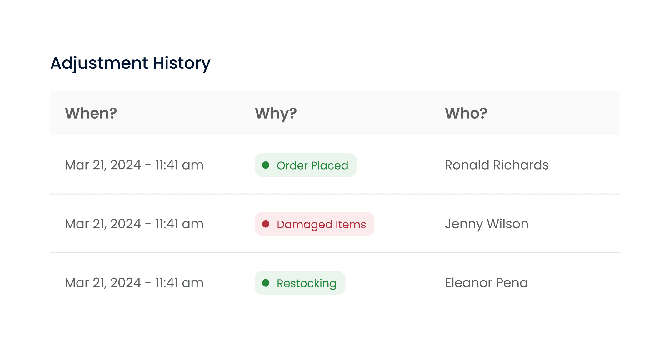This screenshot has height=355, width=670.
Task: Click the green dot in Restocking badge
Action: point(266,283)
